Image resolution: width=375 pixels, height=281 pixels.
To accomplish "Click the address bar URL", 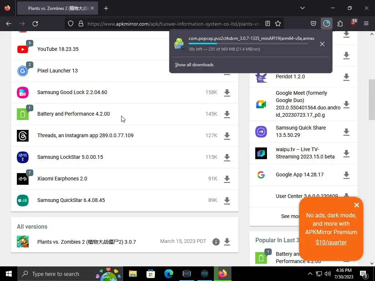I will click(x=173, y=24).
